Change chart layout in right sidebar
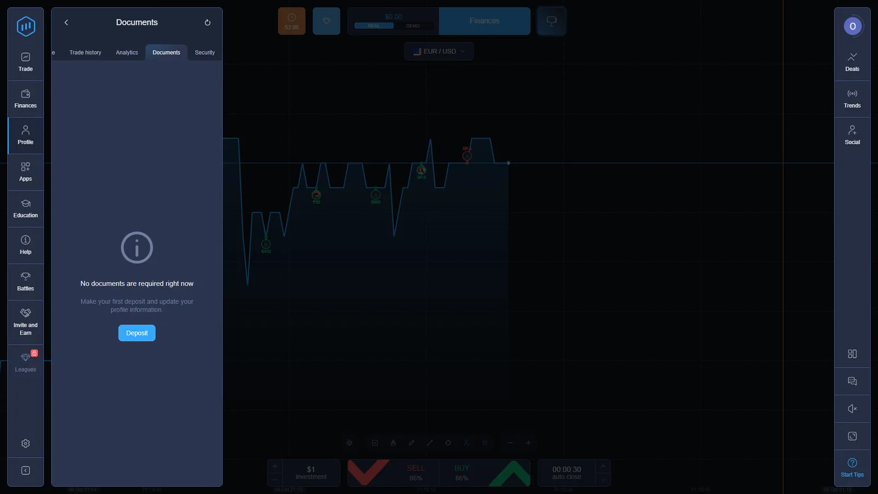The width and height of the screenshot is (878, 494). tap(852, 354)
